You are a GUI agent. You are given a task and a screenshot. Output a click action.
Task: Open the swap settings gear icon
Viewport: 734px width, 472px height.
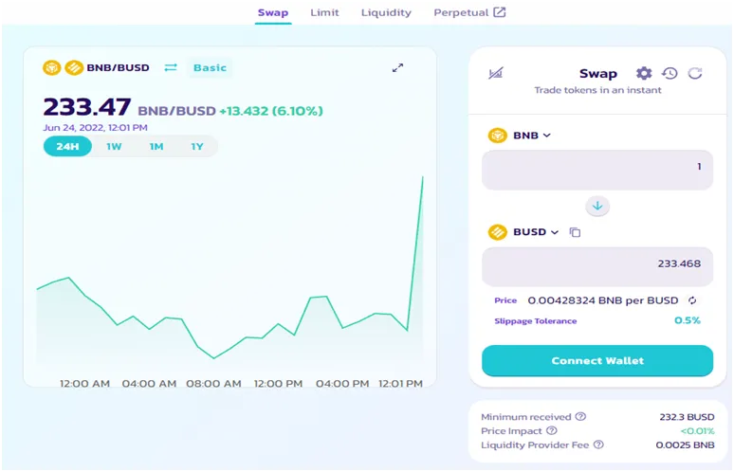(x=644, y=73)
